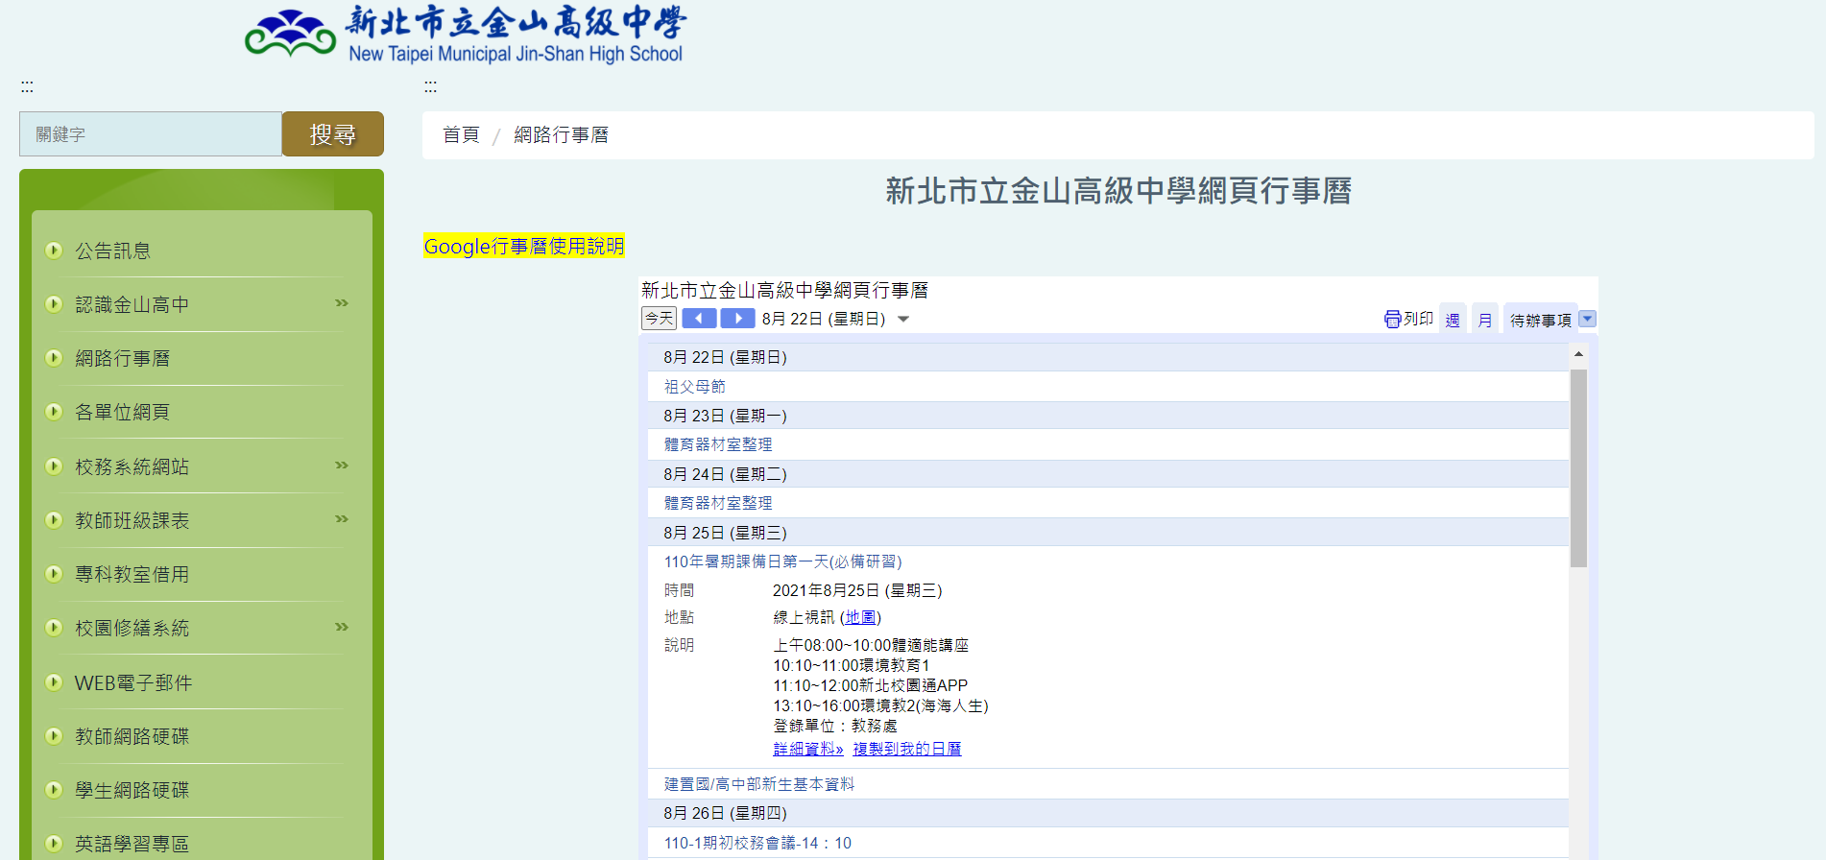Screen dimensions: 1826x860
Task: Click the bullet icon next to 各單位網頁
Action: [54, 412]
